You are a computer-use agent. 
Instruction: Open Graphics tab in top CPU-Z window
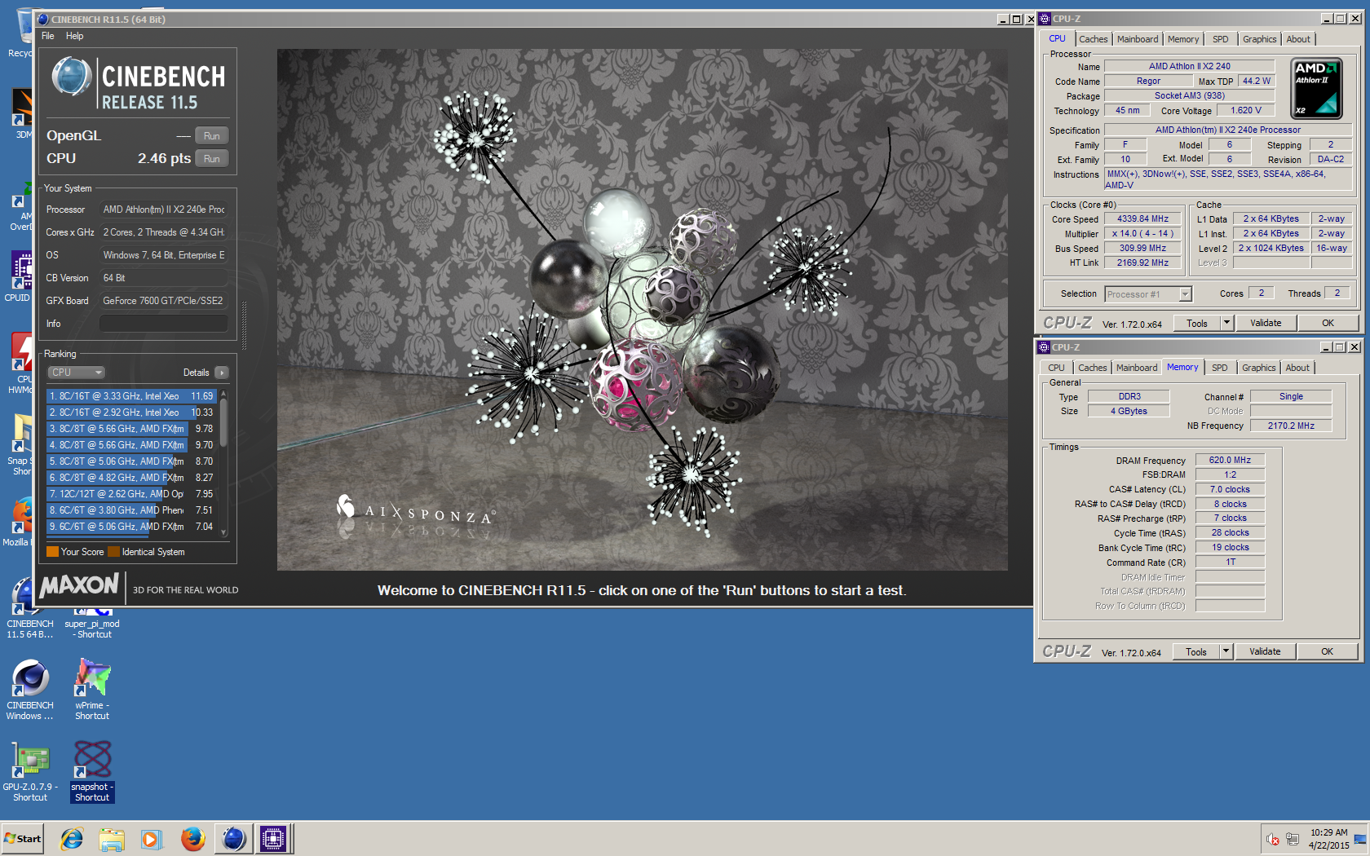(1259, 39)
